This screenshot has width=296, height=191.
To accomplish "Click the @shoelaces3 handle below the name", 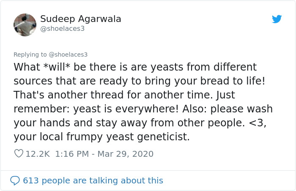I will 63,29.
